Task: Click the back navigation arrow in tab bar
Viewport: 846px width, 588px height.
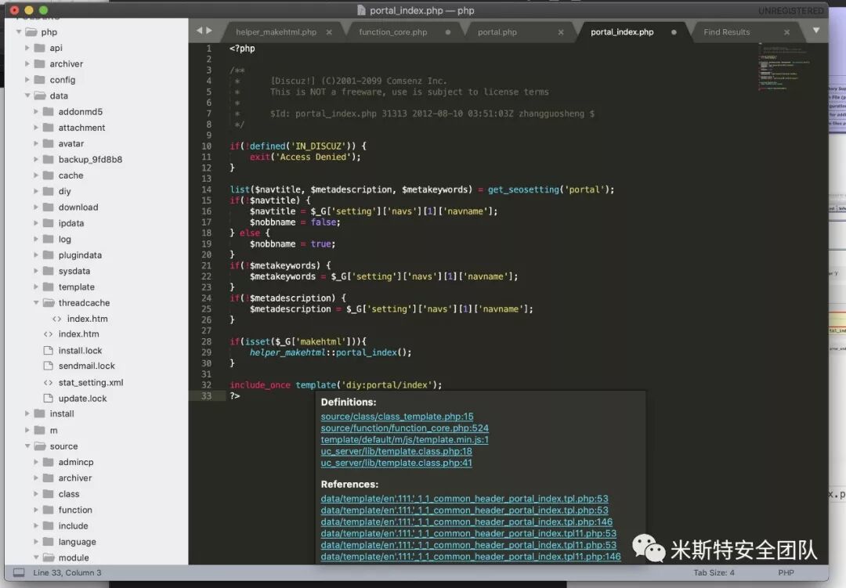Action: click(x=199, y=31)
